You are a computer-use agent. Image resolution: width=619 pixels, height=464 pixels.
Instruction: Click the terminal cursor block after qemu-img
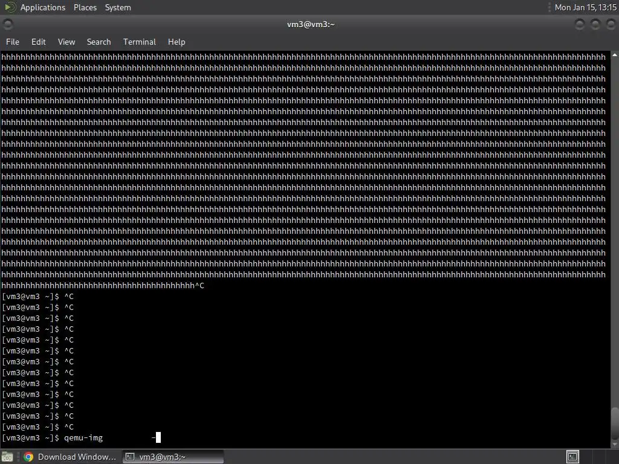coord(158,437)
